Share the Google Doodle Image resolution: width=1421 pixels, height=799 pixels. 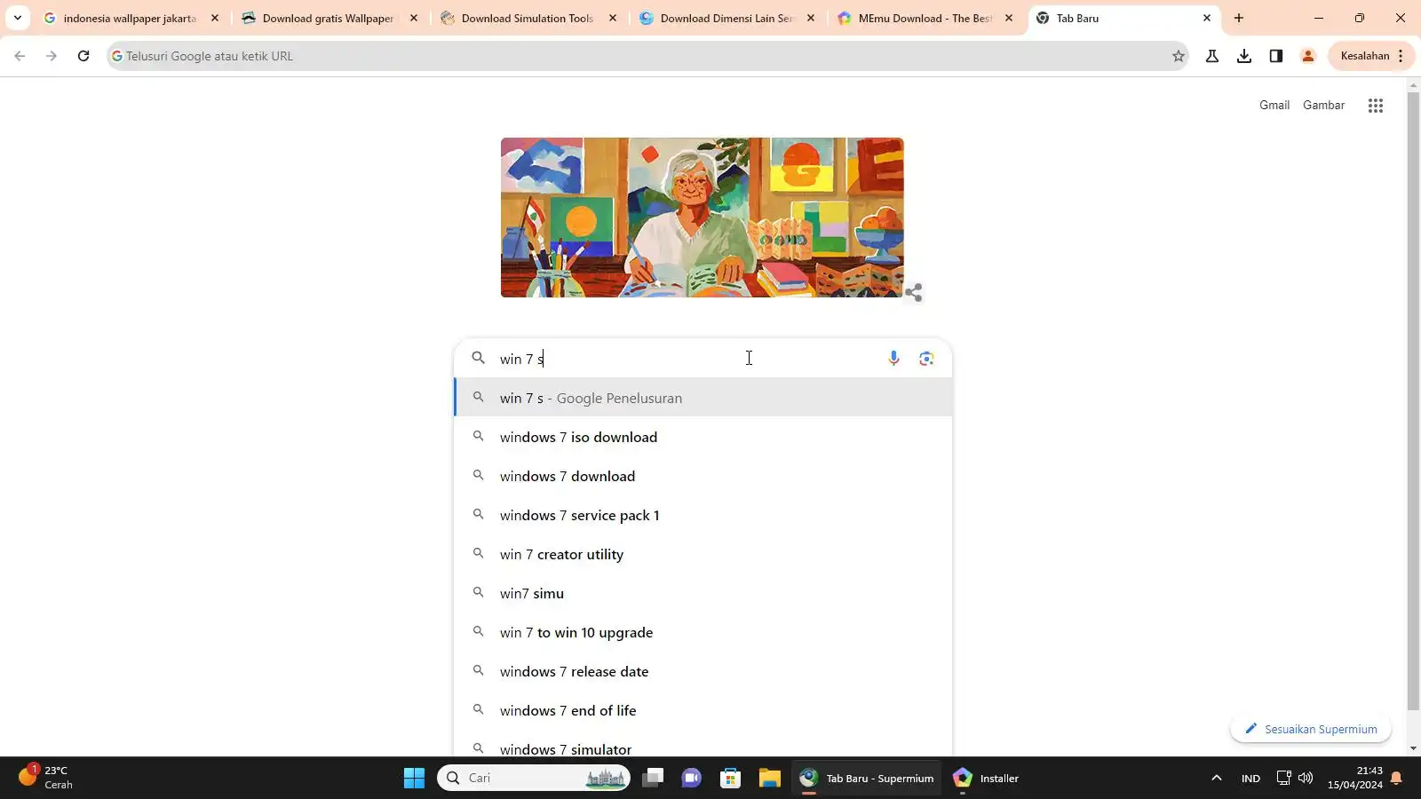pyautogui.click(x=914, y=292)
